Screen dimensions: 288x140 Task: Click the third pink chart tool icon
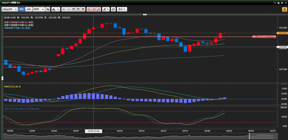click(x=98, y=9)
